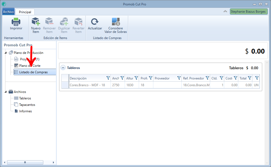Click right arrow of sidebar horizontal scrollbar
Image resolution: width=271 pixels, height=167 pixels.
[53, 162]
